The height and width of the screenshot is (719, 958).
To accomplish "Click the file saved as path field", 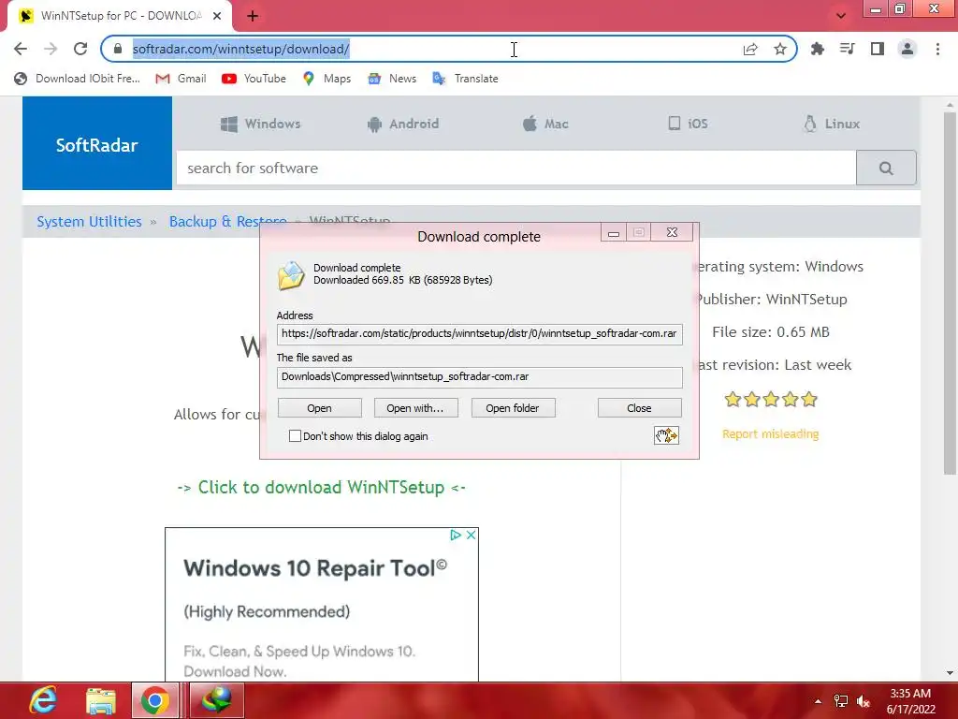I will (x=480, y=377).
